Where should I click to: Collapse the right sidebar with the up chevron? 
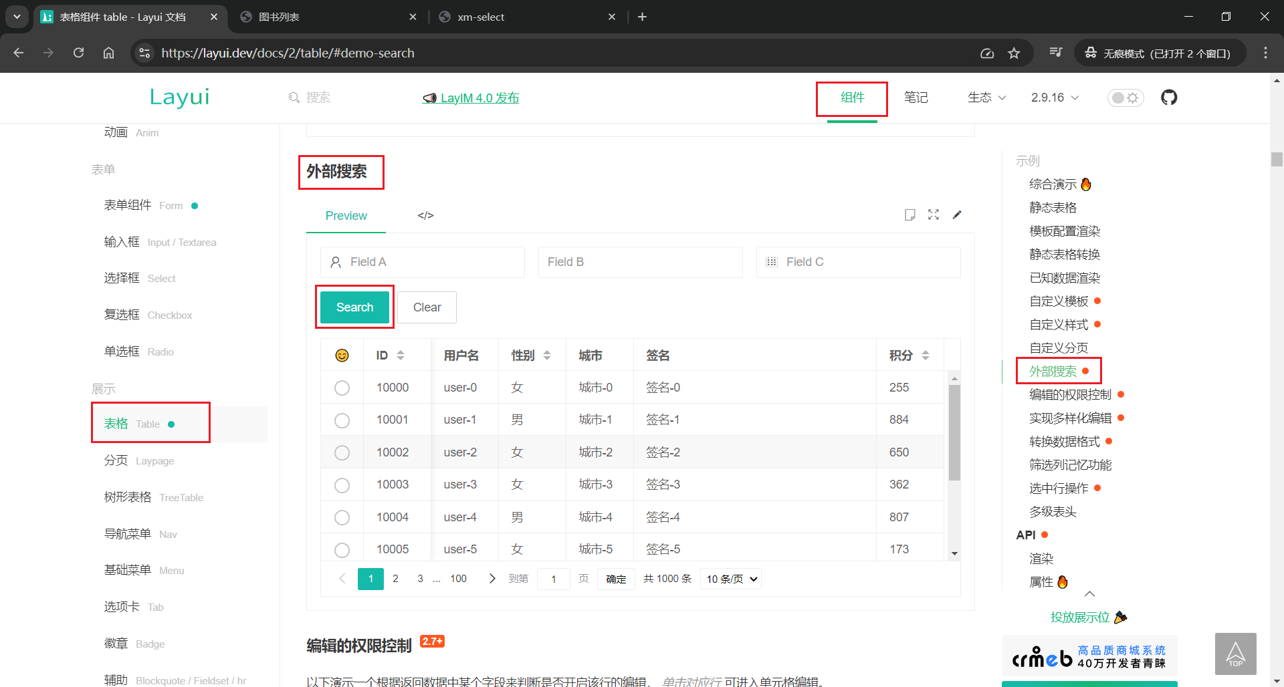coord(1089,594)
